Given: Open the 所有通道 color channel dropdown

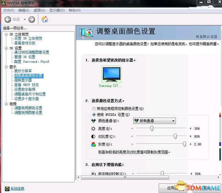Looking at the screenshot, I should click(x=155, y=121).
